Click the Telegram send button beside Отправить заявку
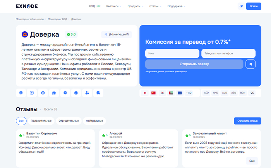Screen dimensions: 271x168 tap(251, 64)
